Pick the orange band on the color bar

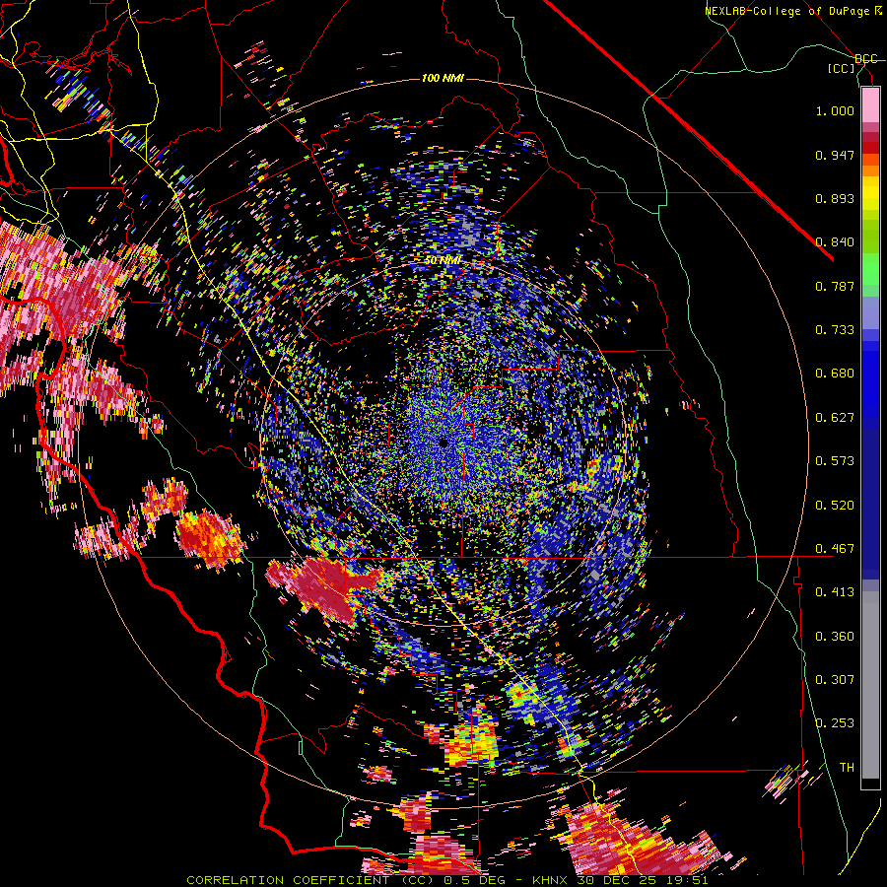point(870,171)
